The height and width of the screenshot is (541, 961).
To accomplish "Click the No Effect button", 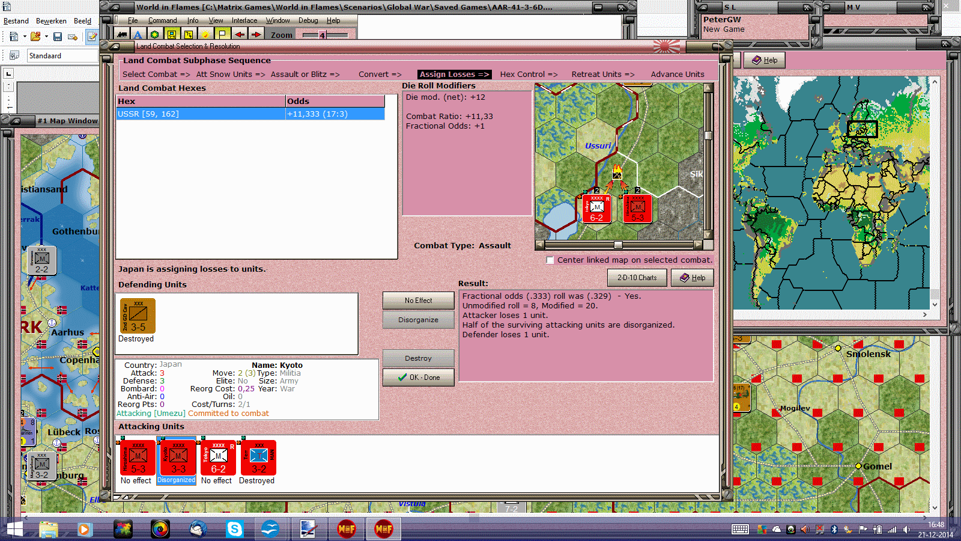I will pos(418,301).
